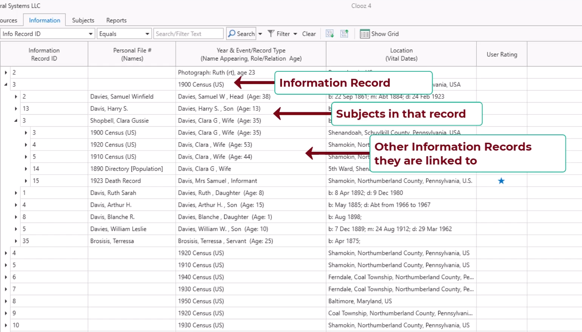The image size is (582, 332).
Task: Click the User Rating column header
Action: click(502, 54)
